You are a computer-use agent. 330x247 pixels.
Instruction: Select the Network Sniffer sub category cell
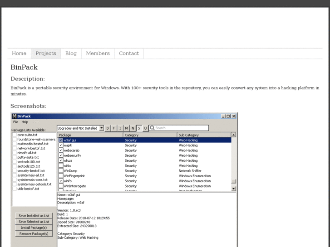[x=190, y=171]
